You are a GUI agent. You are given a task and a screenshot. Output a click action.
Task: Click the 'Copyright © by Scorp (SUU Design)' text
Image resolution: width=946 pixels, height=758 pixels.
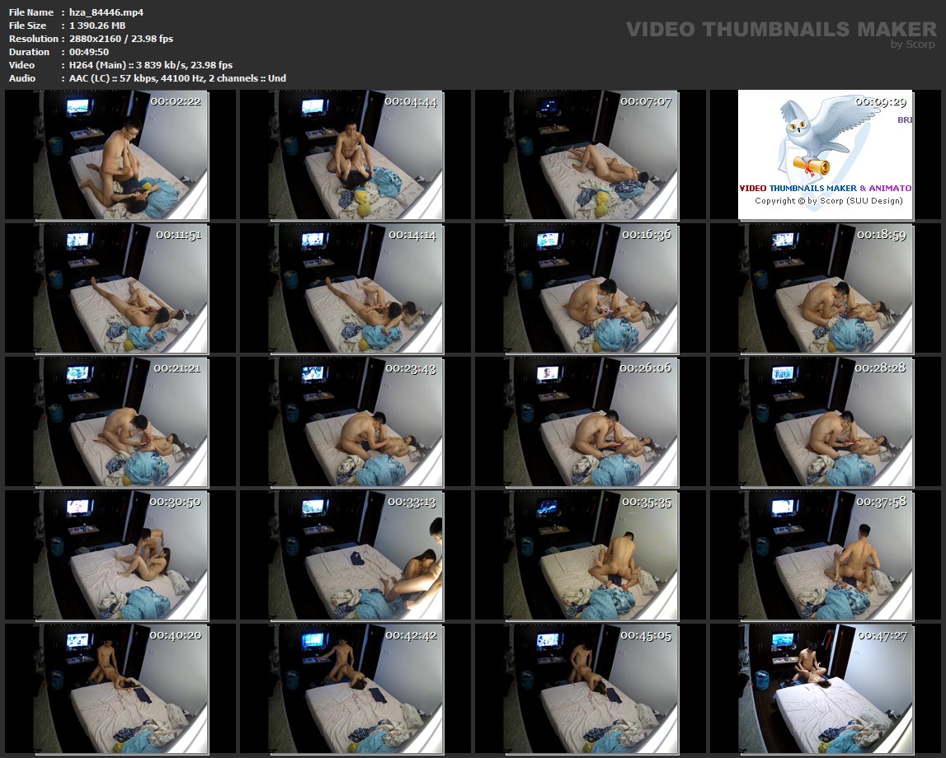(x=829, y=201)
